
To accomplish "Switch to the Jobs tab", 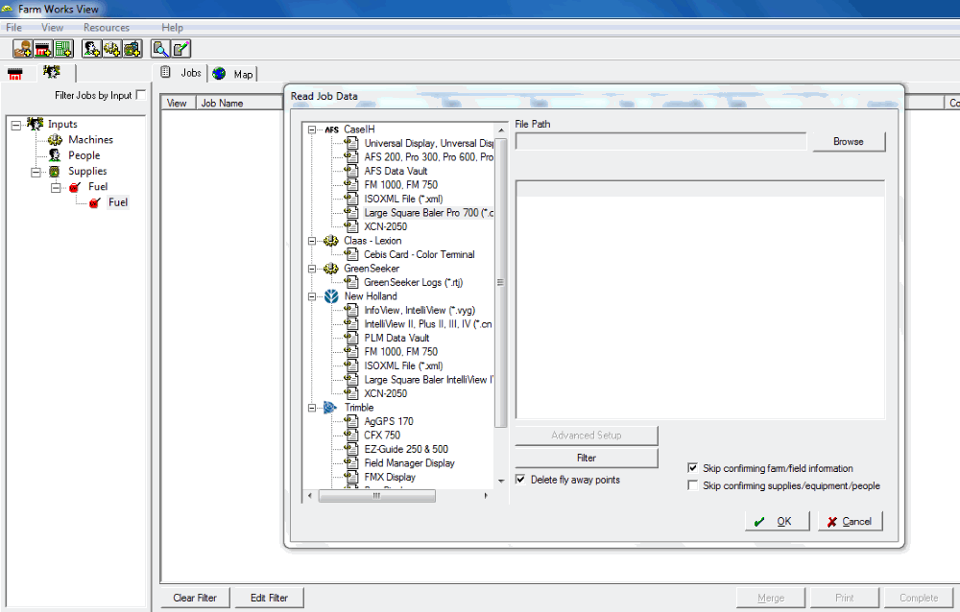I will (181, 73).
